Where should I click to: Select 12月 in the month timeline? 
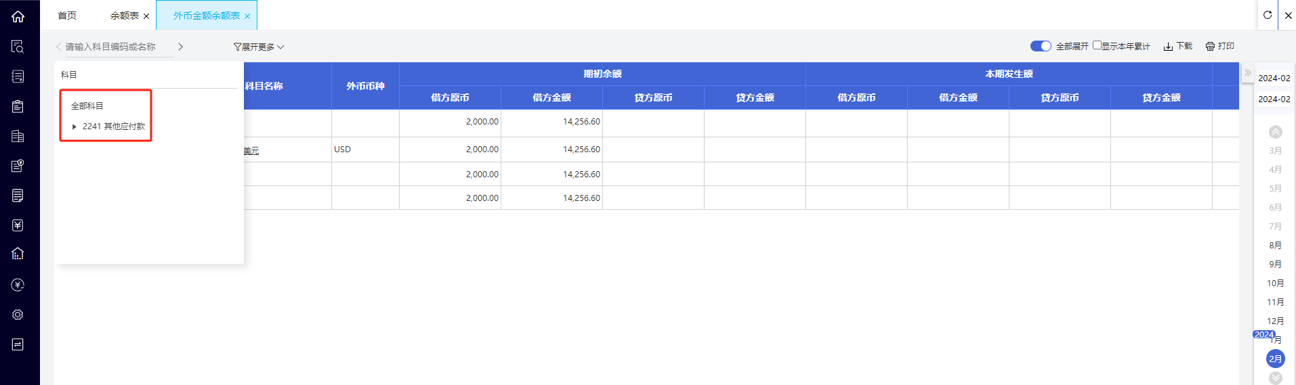tap(1276, 321)
